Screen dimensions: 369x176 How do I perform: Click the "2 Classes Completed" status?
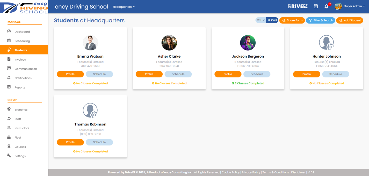pos(248,83)
